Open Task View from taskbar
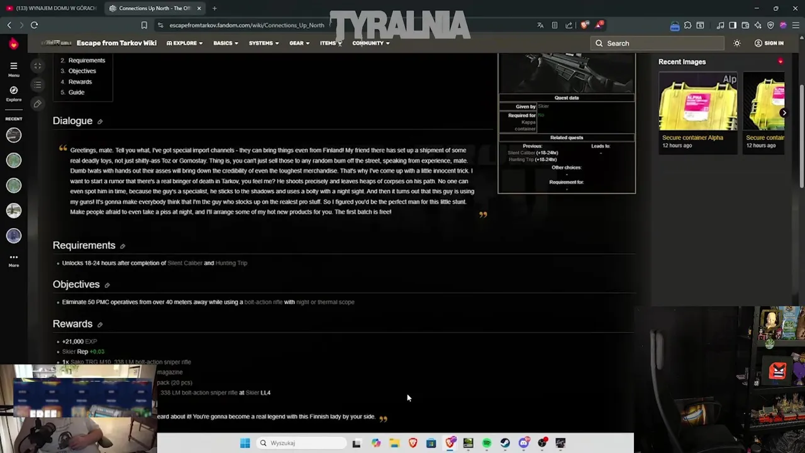Viewport: 805px width, 453px height. coord(357,443)
